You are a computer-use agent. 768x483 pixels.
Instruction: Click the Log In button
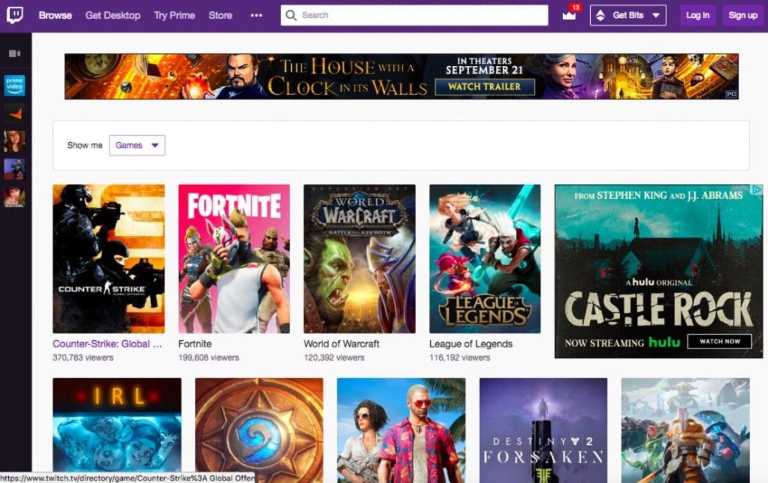pos(698,15)
